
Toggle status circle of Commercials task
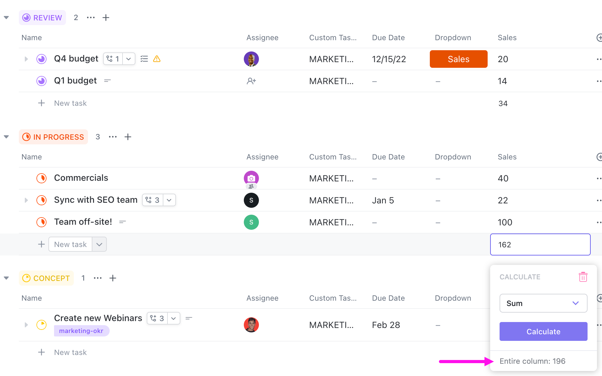coord(41,178)
